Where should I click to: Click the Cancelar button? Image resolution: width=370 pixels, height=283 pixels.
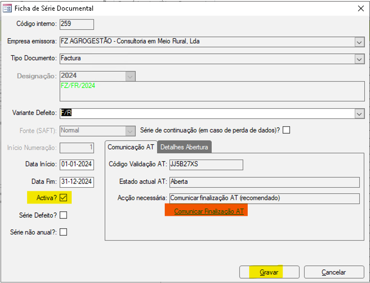[x=334, y=272]
